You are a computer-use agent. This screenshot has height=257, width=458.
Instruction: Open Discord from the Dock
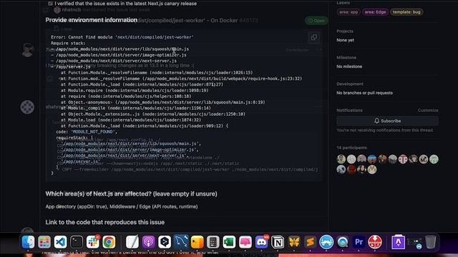261,242
